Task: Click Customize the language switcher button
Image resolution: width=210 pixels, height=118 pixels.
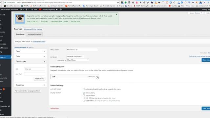Action: coord(28,91)
